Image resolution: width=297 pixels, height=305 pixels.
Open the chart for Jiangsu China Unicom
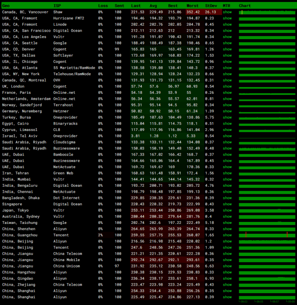pyautogui.click(x=267, y=266)
